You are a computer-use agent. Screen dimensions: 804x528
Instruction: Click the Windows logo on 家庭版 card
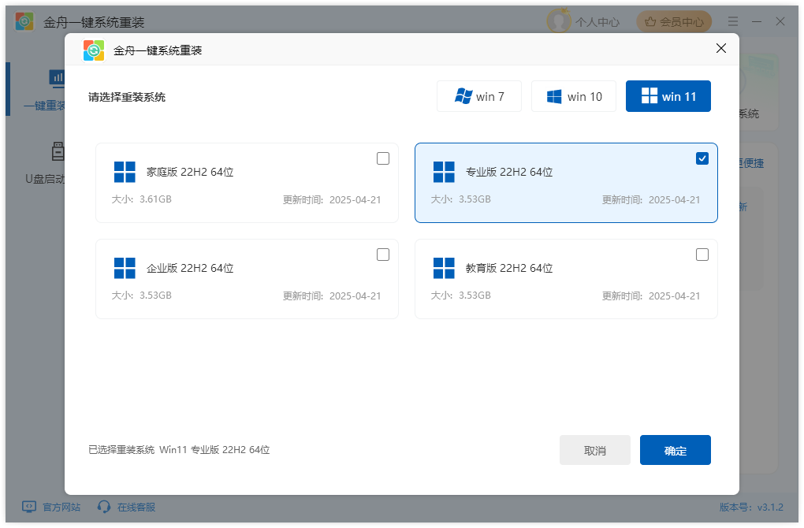(x=125, y=173)
